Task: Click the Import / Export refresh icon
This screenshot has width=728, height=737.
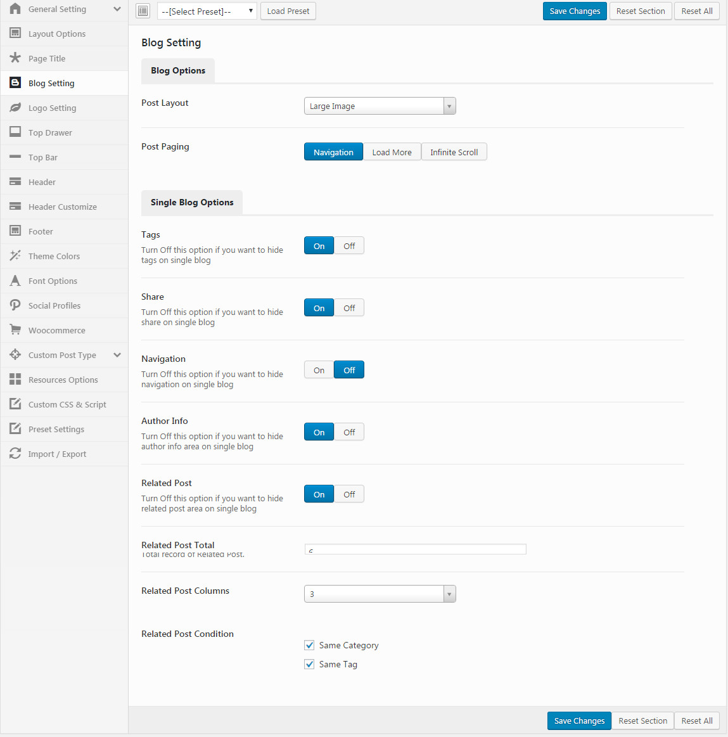Action: tap(15, 454)
